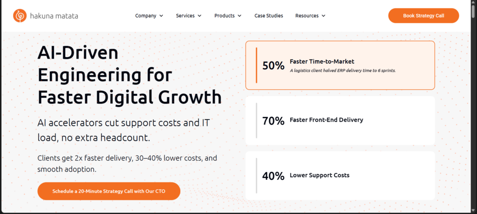This screenshot has height=214, width=477.
Task: Expand the Company dropdown chevron
Action: (161, 16)
